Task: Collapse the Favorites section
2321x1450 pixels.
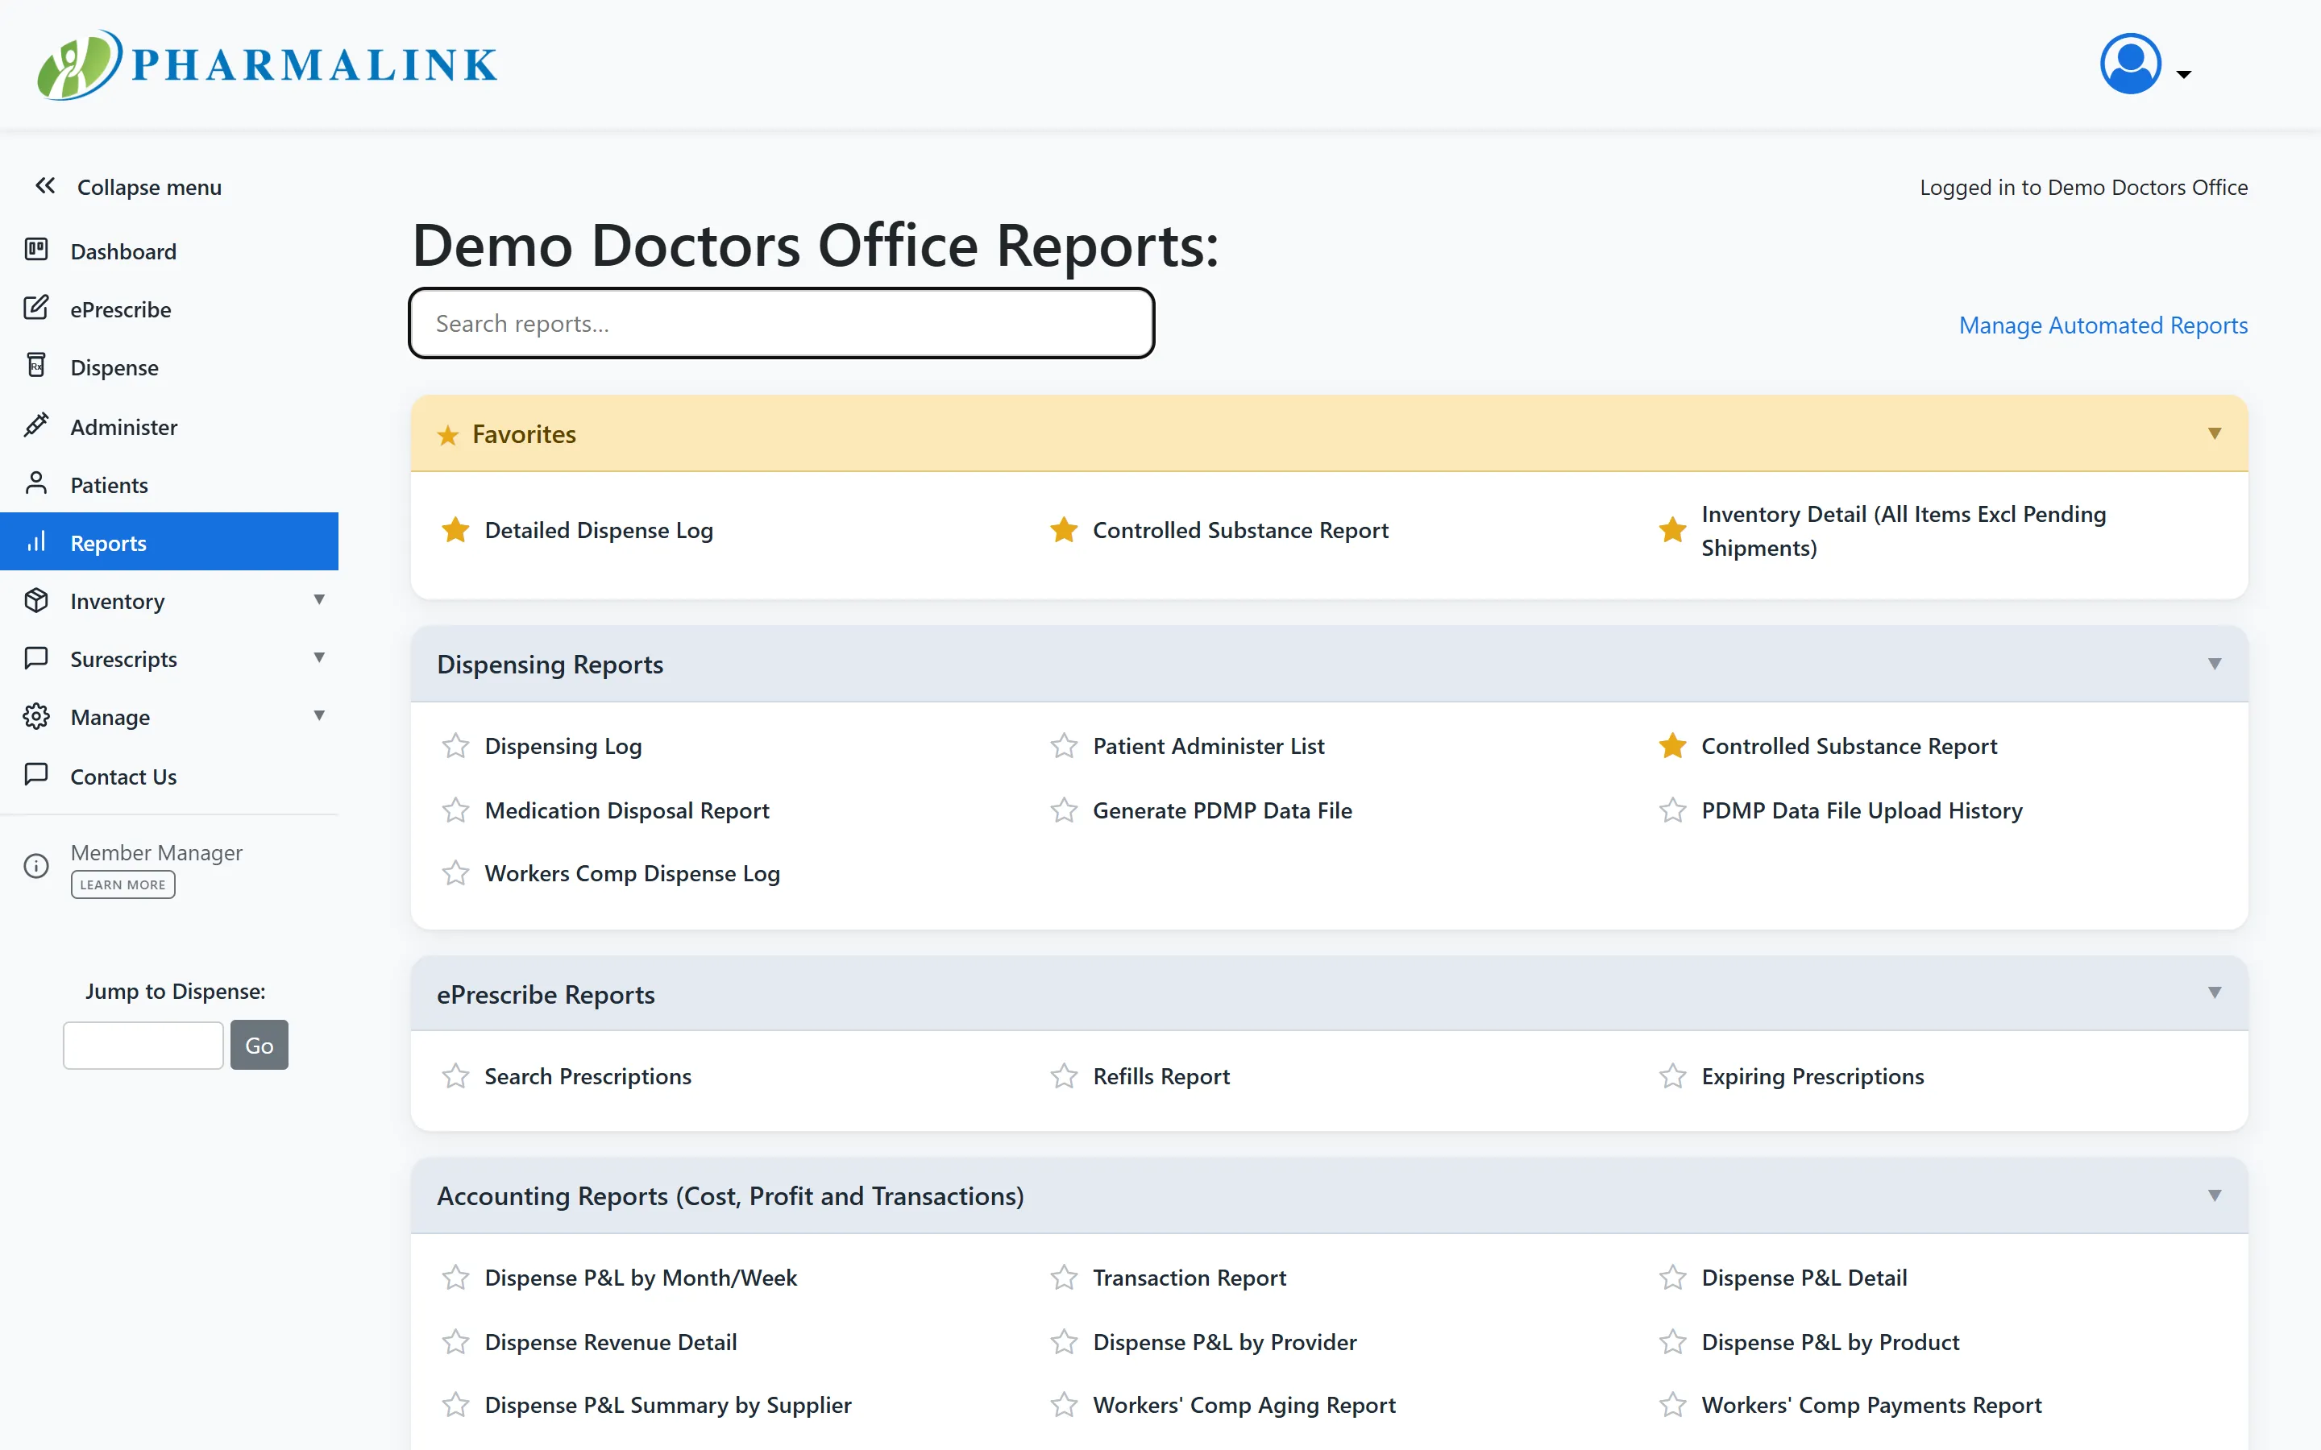Action: tap(2215, 433)
